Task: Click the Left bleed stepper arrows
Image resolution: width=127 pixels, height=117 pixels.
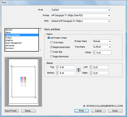Action: point(91,67)
